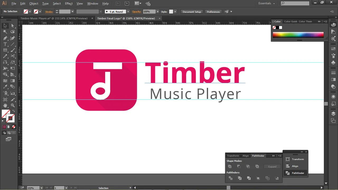This screenshot has width=338, height=190.
Task: Switch to the Align panel tab
Action: coord(246,156)
